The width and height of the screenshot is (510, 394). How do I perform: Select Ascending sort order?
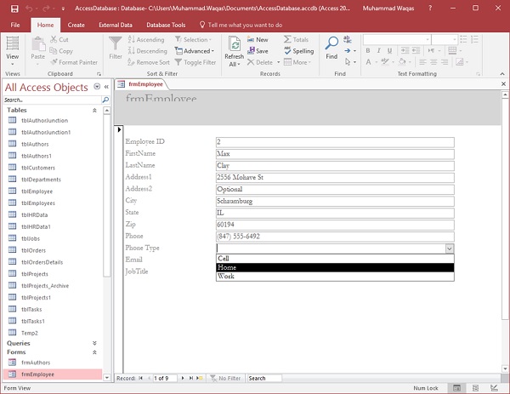coord(146,40)
